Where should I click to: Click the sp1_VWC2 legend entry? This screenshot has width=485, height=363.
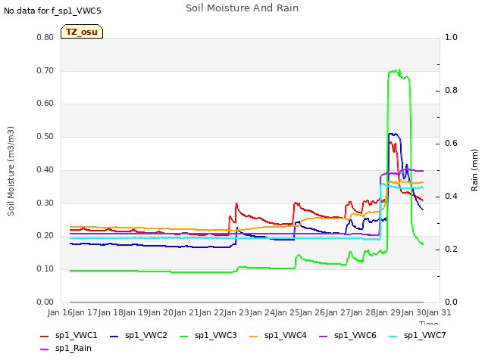(x=138, y=336)
